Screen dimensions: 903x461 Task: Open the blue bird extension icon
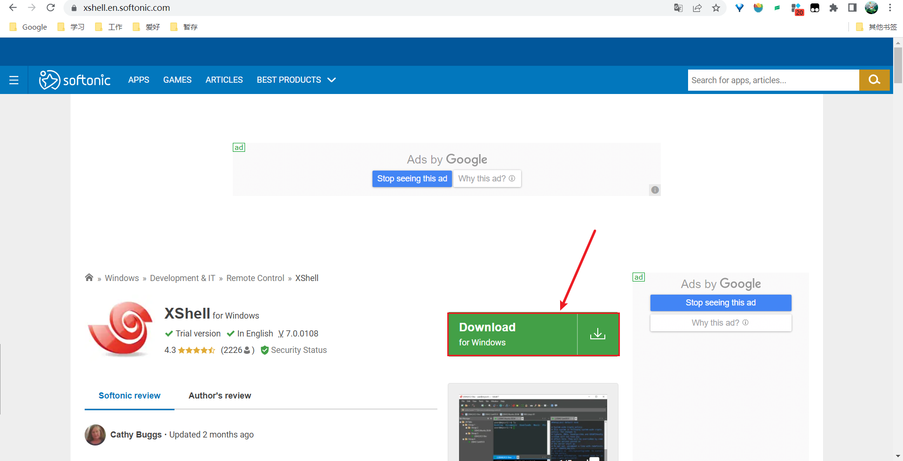point(739,8)
